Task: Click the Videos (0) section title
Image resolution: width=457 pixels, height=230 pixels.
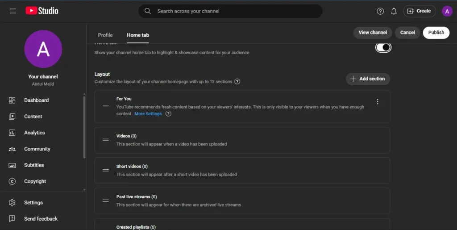Action: tap(126, 136)
